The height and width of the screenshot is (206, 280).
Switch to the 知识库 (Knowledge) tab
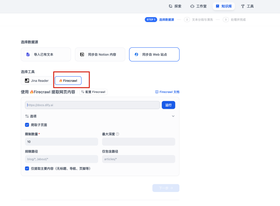click(x=223, y=6)
